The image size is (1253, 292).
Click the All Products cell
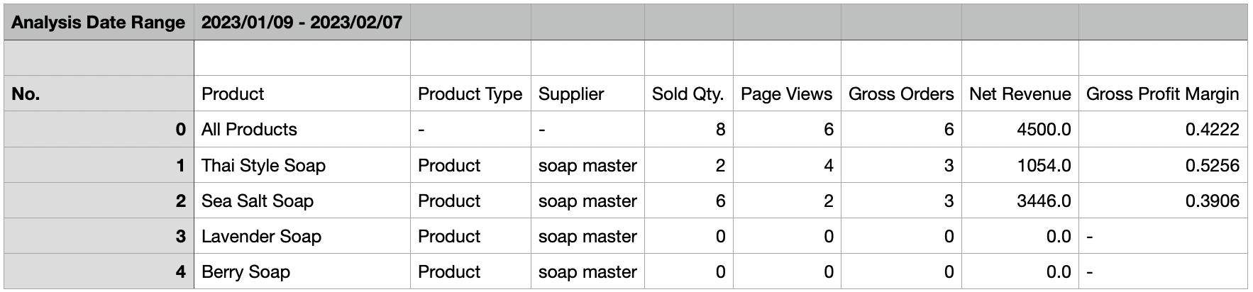click(x=302, y=129)
